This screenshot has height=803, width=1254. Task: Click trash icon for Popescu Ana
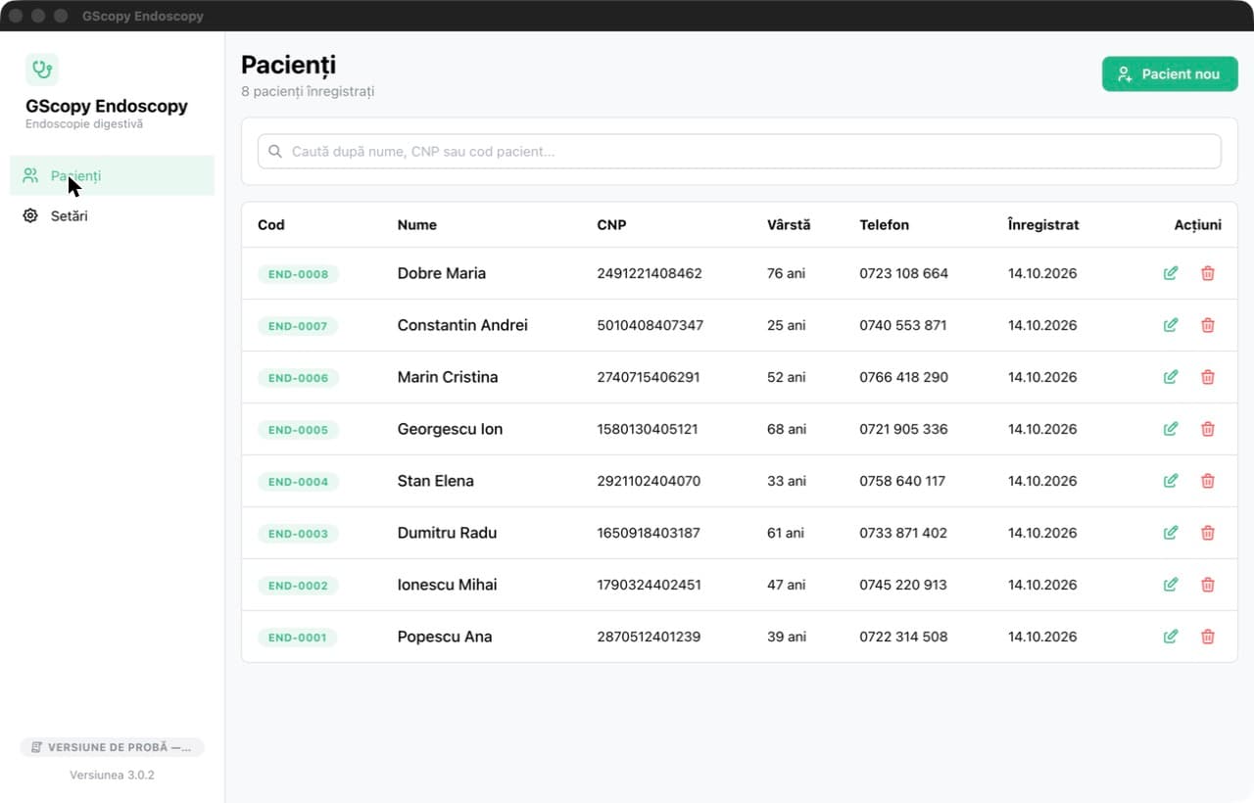(x=1207, y=637)
